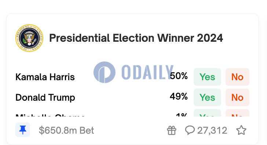Click the partially visible No button in third row
Screen dimensions: 267x145
(x=237, y=113)
